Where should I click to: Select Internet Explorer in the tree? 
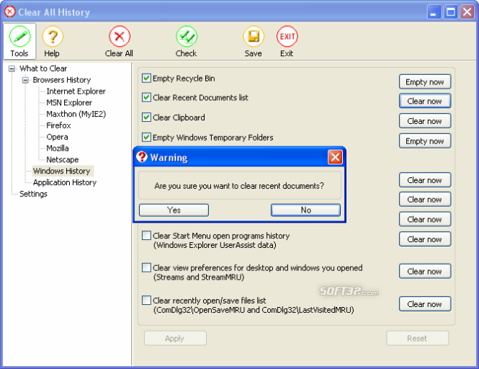(76, 92)
